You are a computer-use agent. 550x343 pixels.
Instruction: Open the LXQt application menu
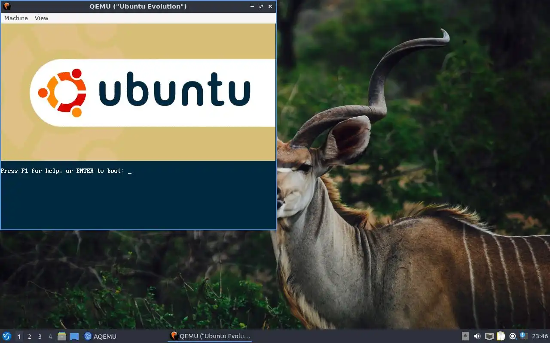pos(7,336)
